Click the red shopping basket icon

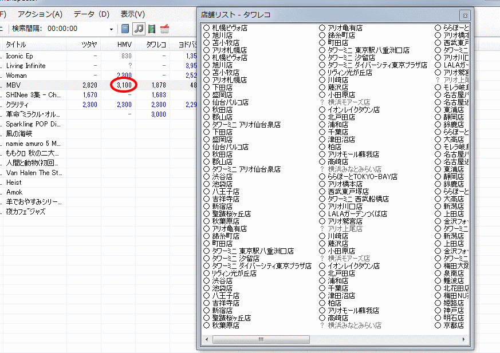[x=164, y=29]
